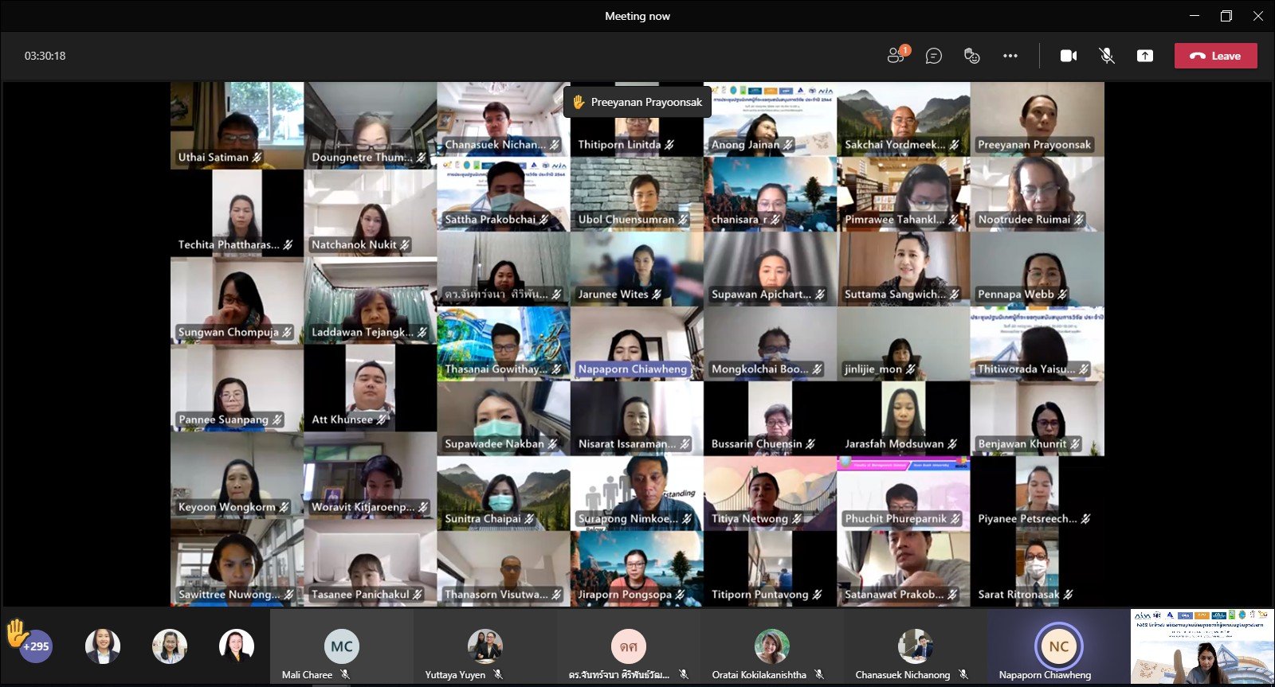
Task: Unmute the microphone
Action: click(x=1107, y=56)
